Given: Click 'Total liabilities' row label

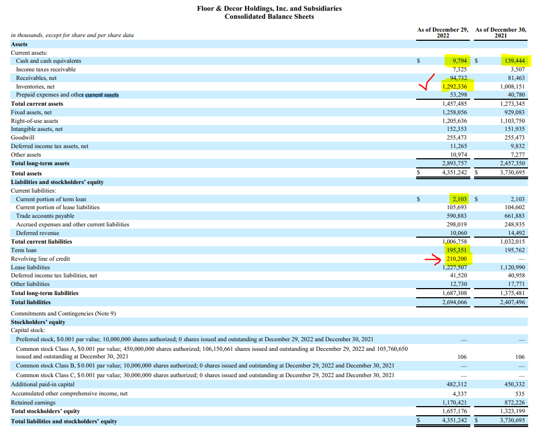Looking at the screenshot, I should coord(31,302).
